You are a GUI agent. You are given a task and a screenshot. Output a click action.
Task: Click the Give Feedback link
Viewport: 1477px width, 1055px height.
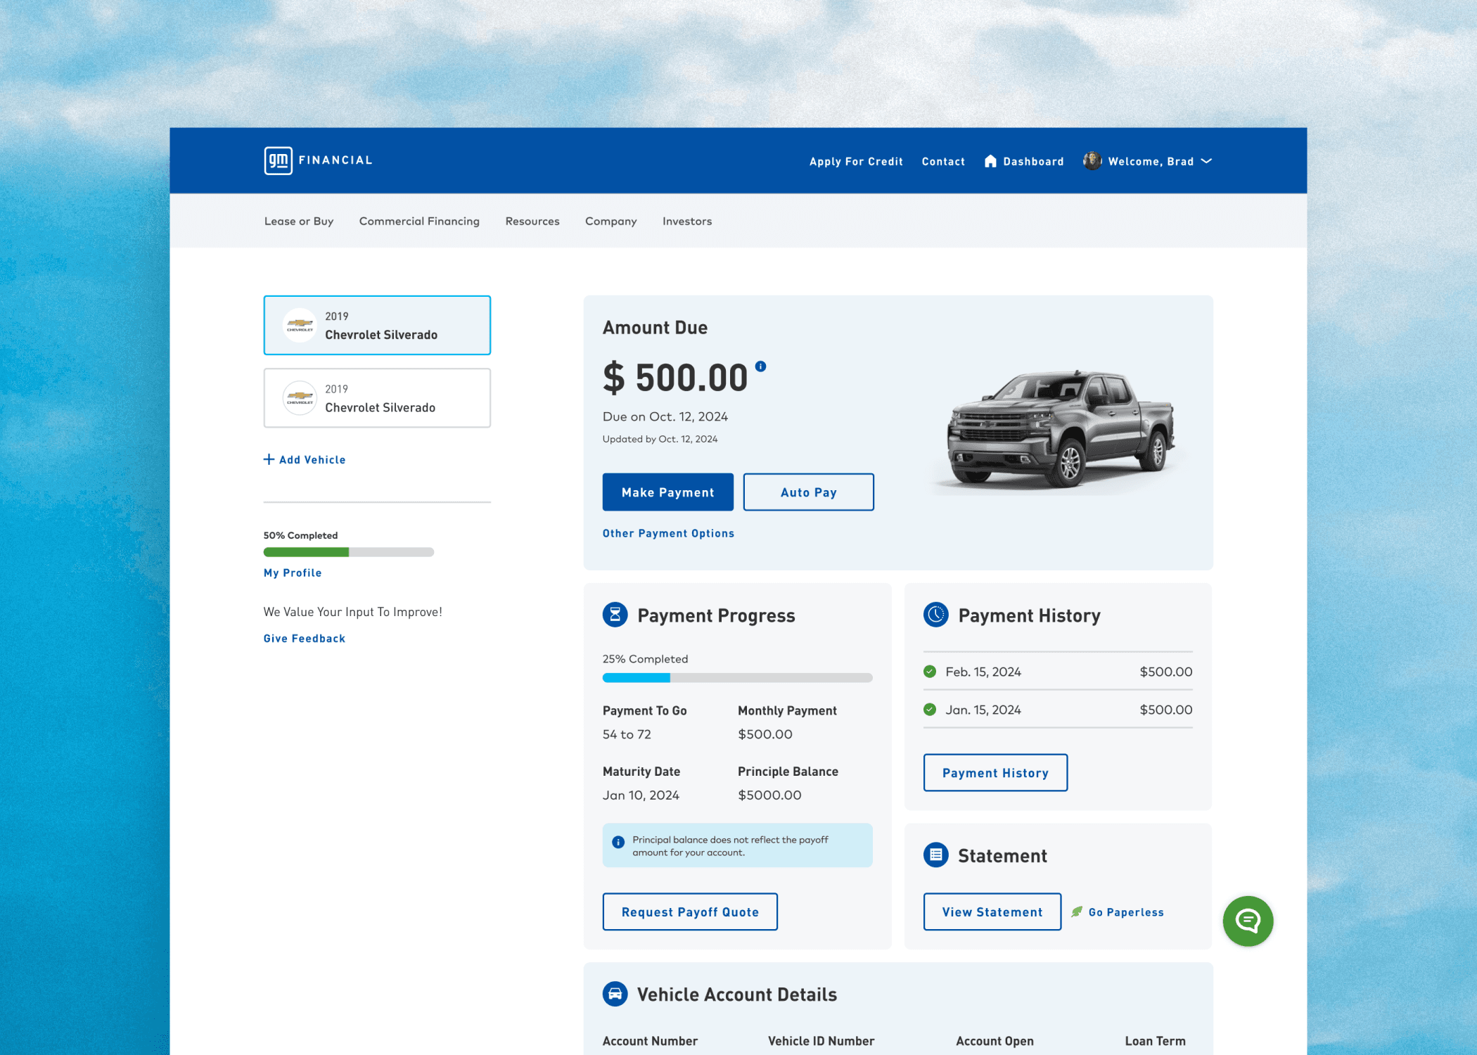[x=305, y=638]
